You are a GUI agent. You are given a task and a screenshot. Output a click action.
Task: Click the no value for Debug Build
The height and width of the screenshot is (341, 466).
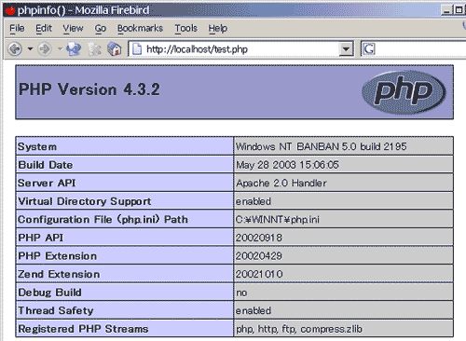pyautogui.click(x=241, y=293)
